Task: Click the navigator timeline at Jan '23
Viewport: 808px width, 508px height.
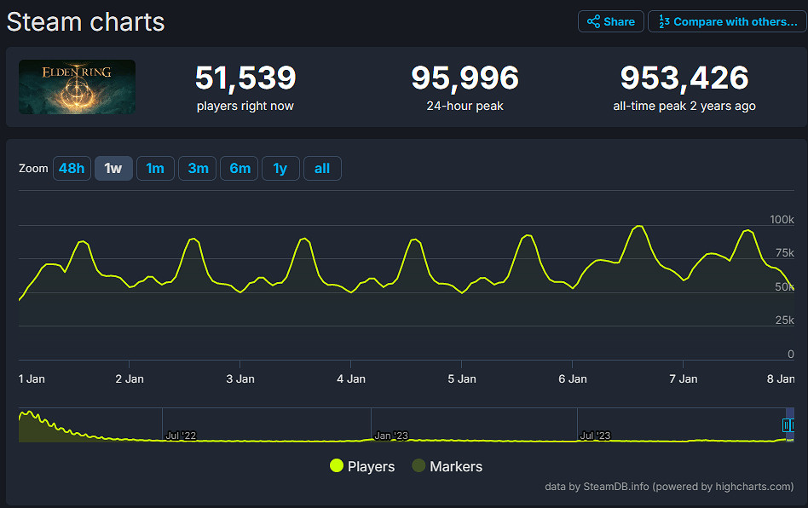Action: tap(391, 436)
